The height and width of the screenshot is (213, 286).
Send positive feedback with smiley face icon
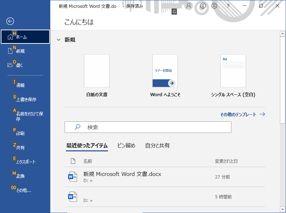[203, 6]
